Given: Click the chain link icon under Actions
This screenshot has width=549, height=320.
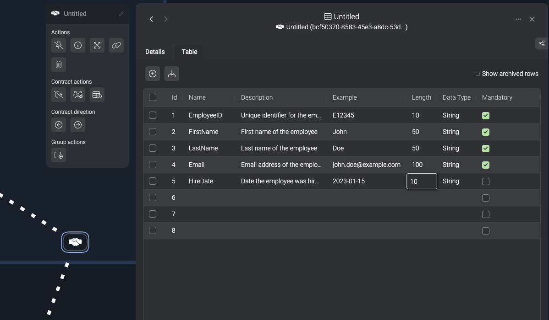Looking at the screenshot, I should tap(116, 45).
